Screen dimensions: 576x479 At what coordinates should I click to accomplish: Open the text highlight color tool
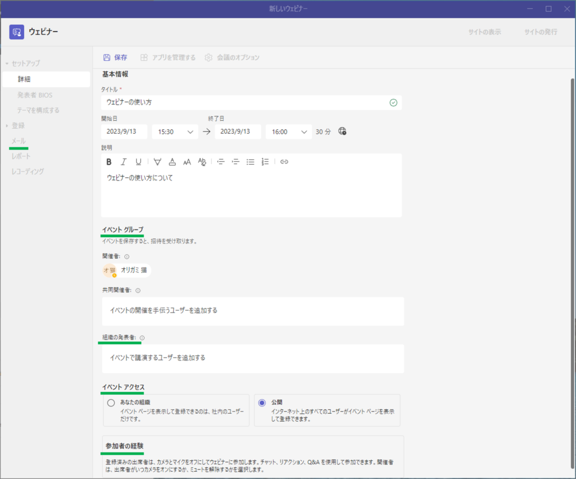(157, 162)
